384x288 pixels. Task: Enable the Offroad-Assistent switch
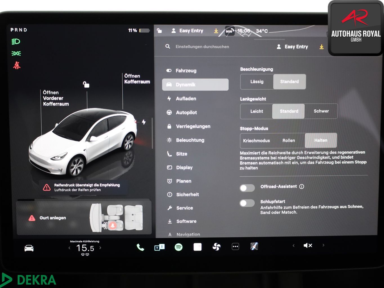(247, 188)
